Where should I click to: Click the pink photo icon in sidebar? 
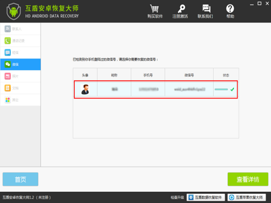tap(7, 76)
